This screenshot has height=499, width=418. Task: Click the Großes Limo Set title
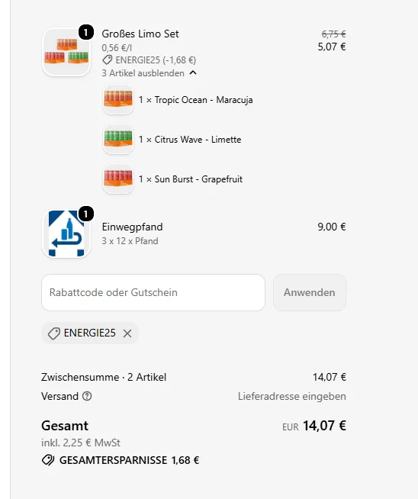[140, 34]
